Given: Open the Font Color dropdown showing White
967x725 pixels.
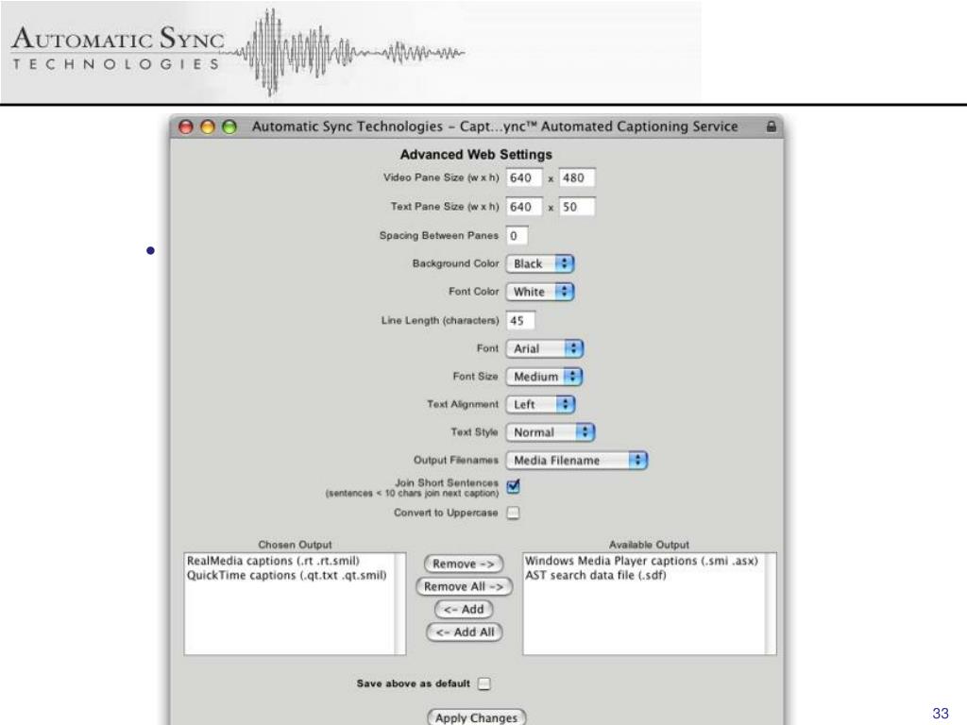Looking at the screenshot, I should [540, 292].
